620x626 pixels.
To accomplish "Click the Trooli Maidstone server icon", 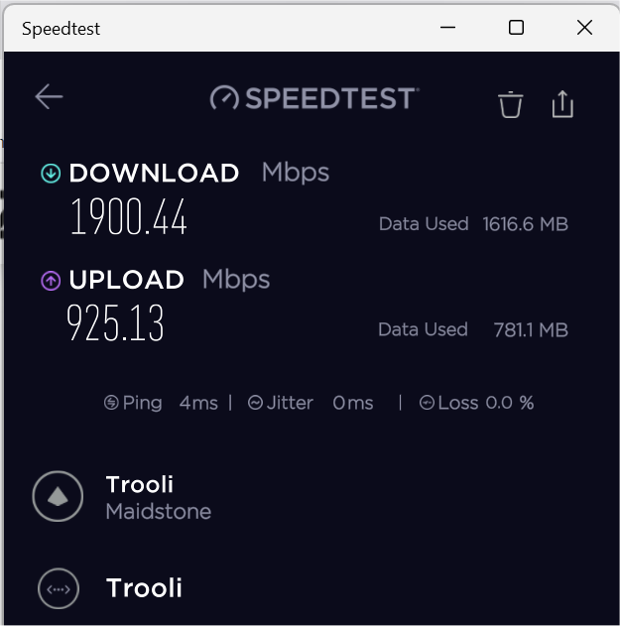I will coord(58,496).
